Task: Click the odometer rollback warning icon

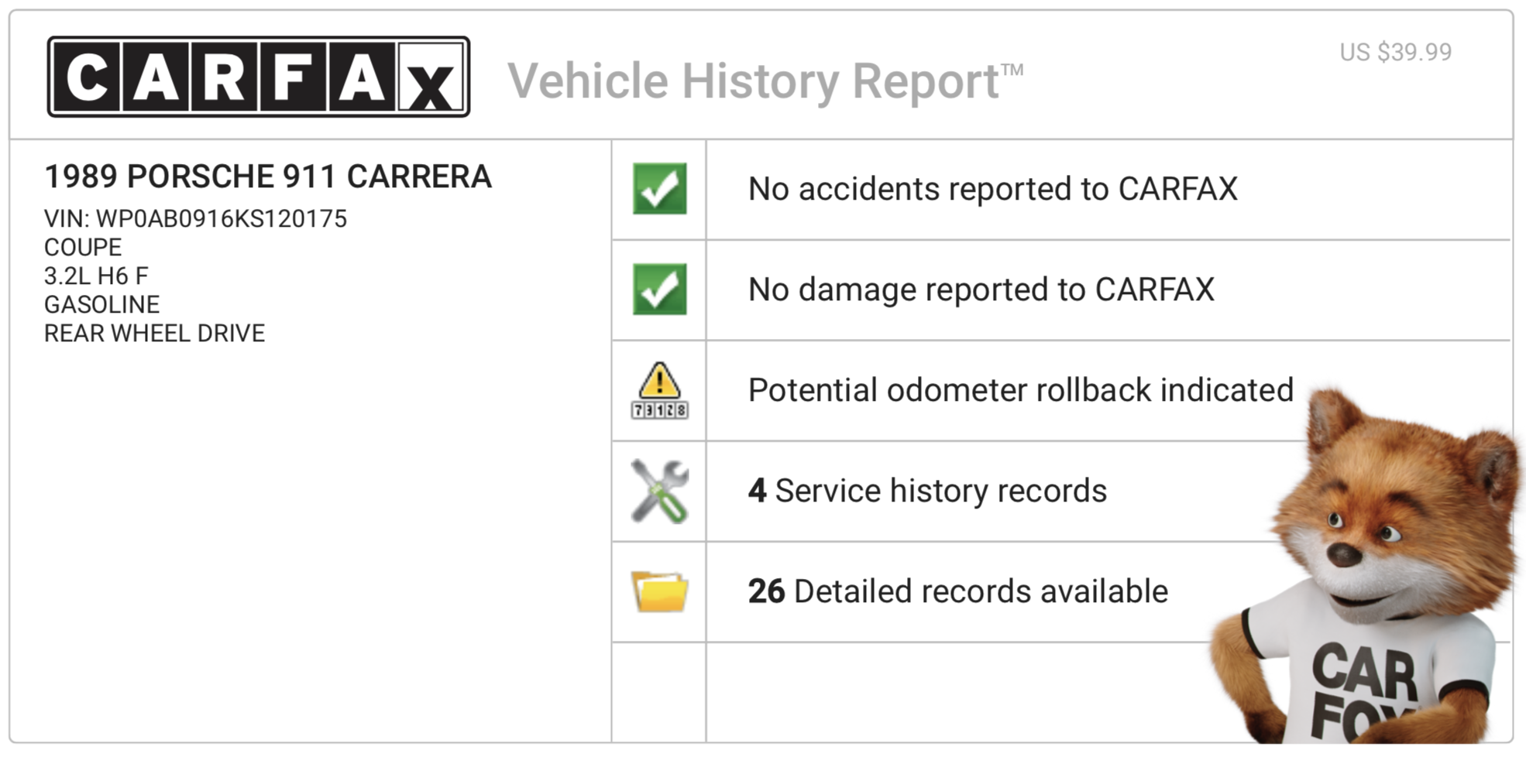Action: click(659, 390)
